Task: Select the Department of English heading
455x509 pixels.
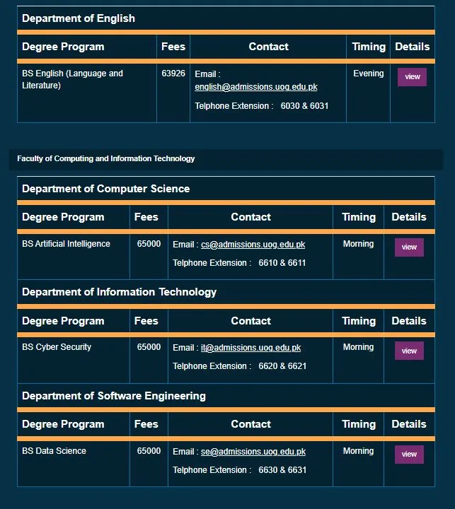Action: coord(79,18)
